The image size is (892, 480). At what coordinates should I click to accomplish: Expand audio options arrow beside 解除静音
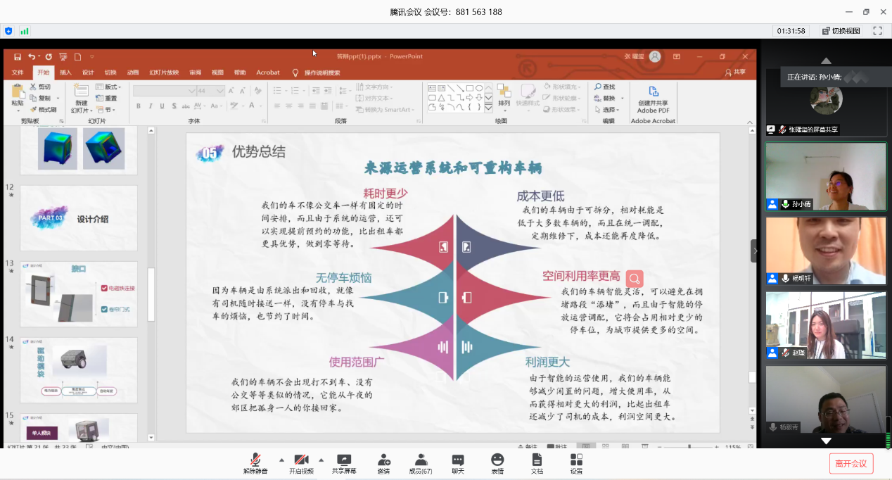(x=282, y=459)
